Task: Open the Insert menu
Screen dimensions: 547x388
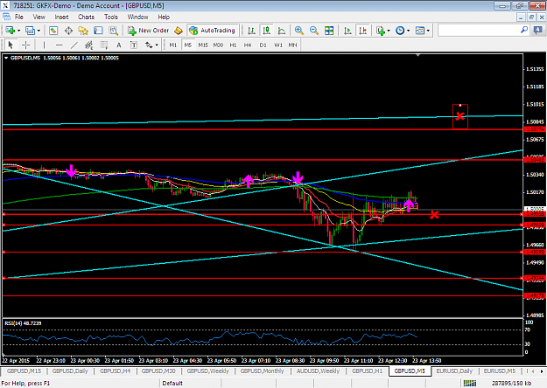Action: pos(61,17)
